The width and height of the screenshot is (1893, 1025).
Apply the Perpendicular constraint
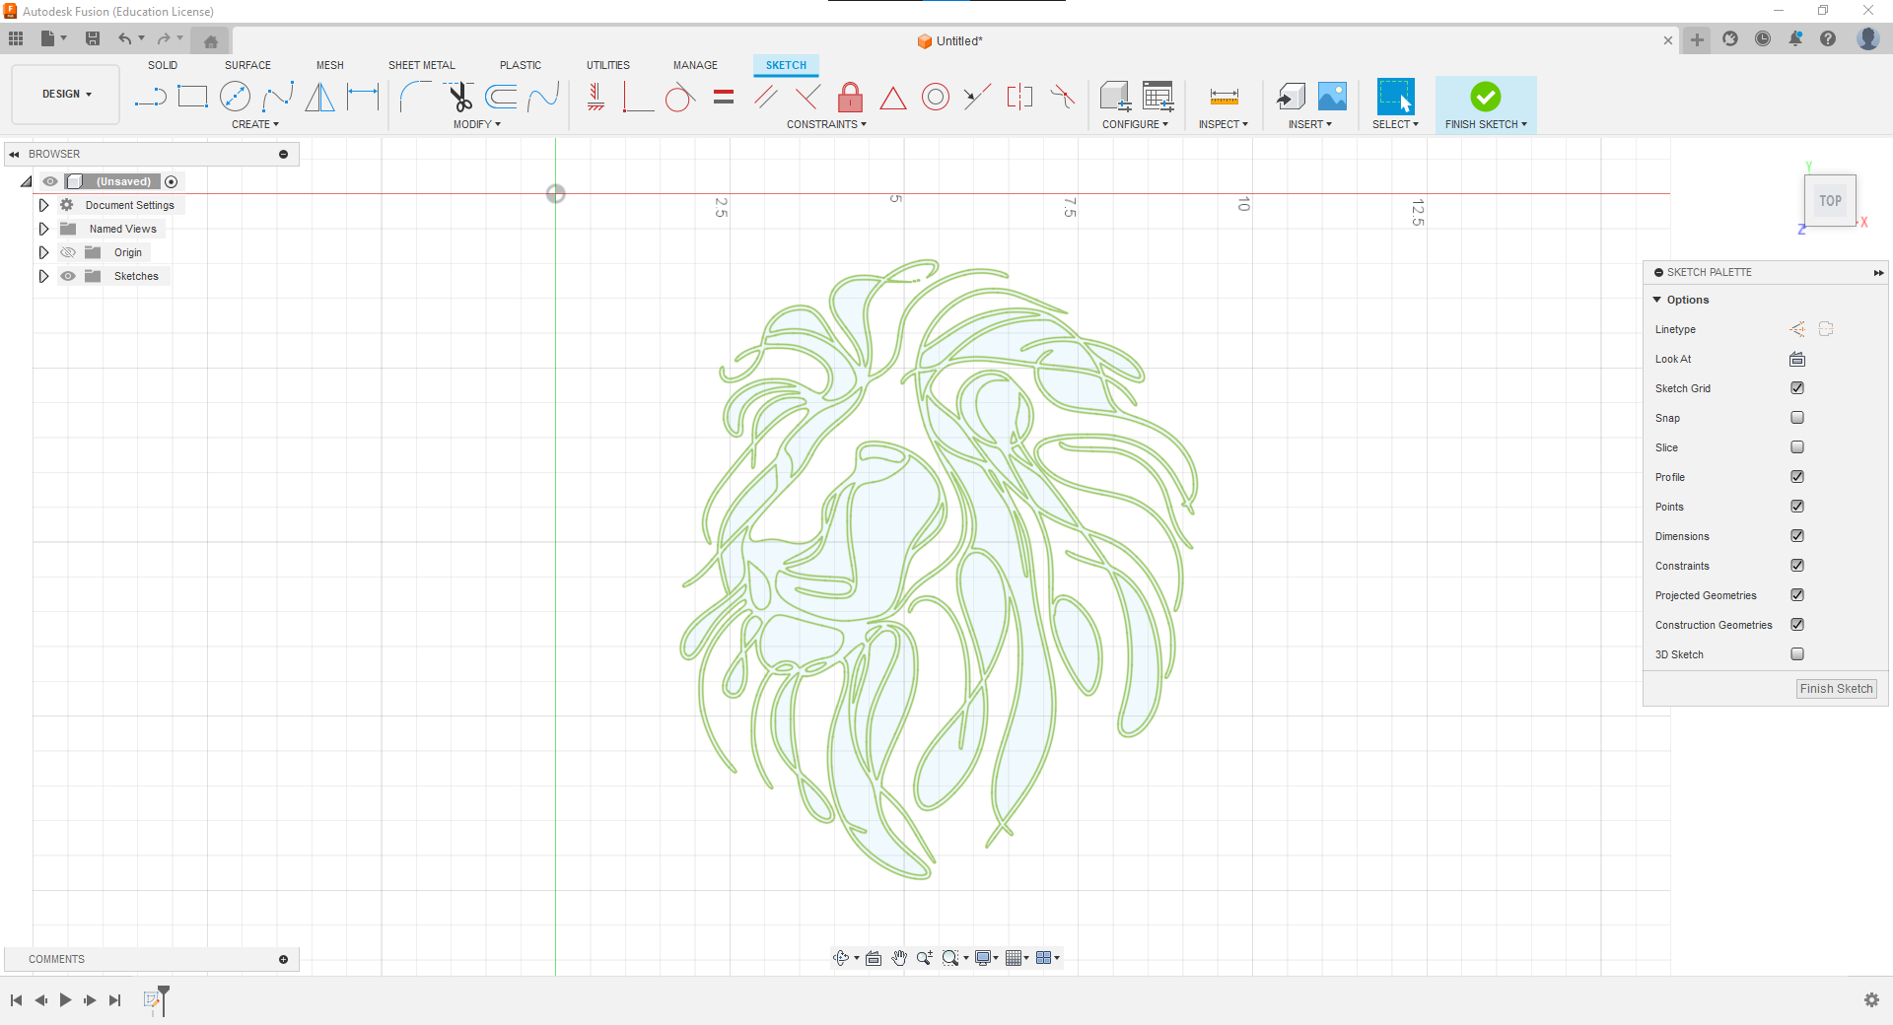tap(807, 97)
